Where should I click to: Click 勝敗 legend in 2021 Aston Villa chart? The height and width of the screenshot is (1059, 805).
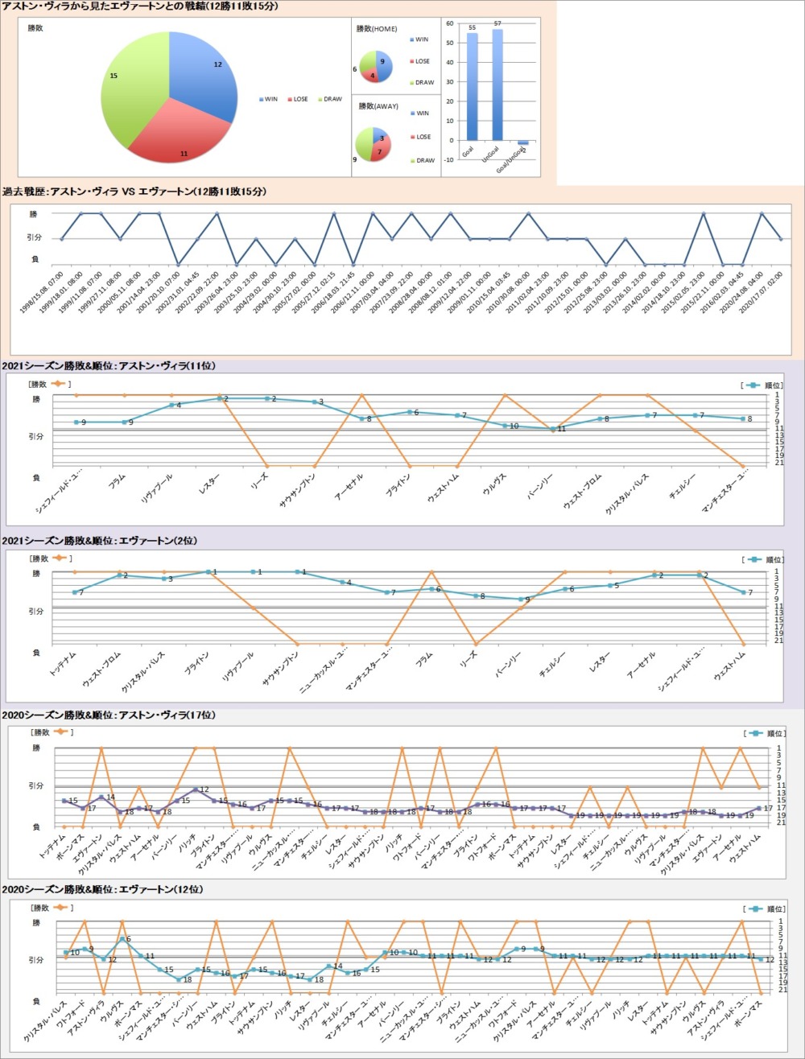coord(49,384)
